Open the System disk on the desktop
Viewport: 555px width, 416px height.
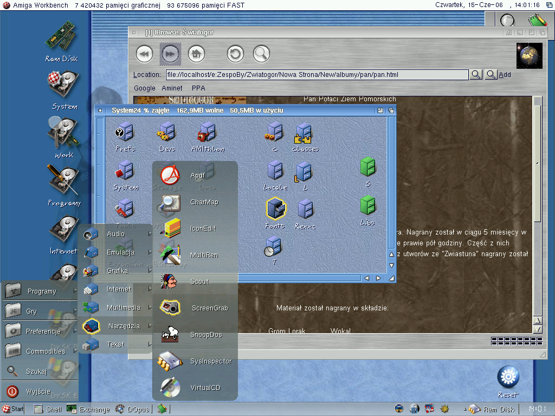(x=64, y=90)
